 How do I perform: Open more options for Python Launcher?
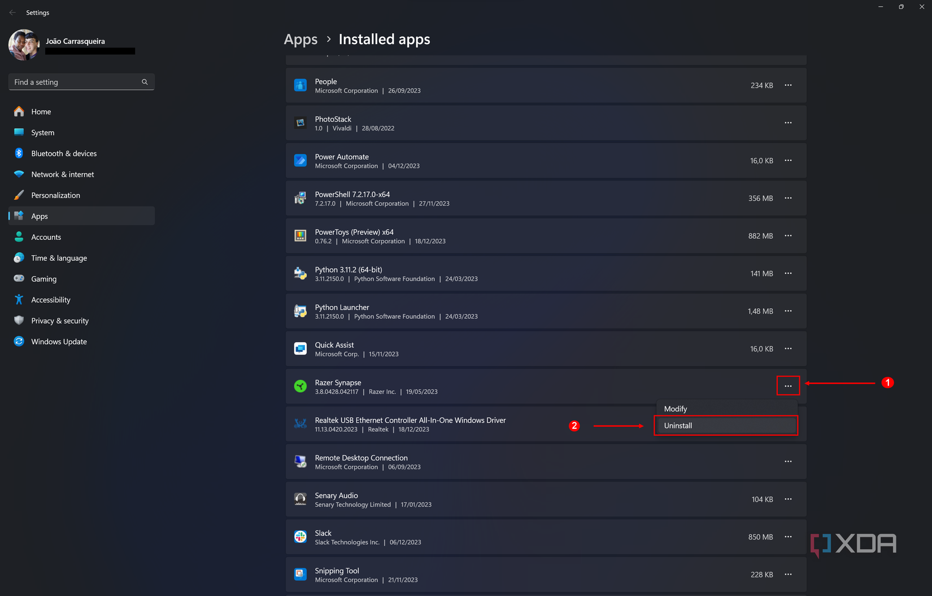(788, 311)
